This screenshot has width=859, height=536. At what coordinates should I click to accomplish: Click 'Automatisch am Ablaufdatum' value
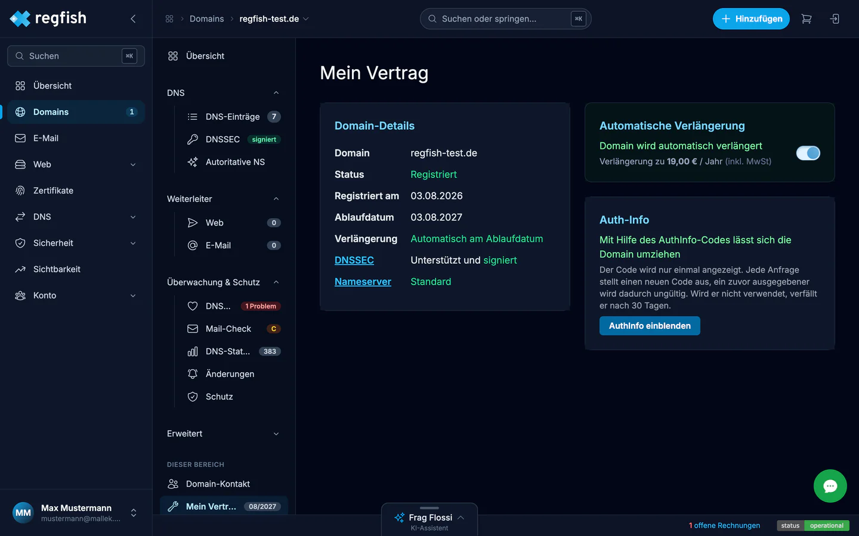pyautogui.click(x=477, y=239)
